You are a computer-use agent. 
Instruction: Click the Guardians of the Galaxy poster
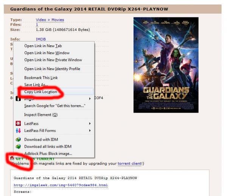point(166,65)
